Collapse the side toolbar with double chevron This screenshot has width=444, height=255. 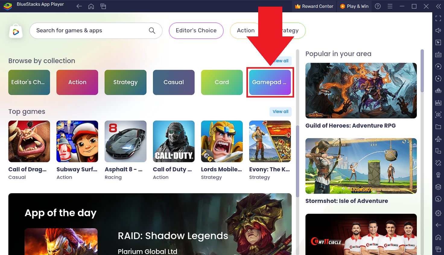438,6
